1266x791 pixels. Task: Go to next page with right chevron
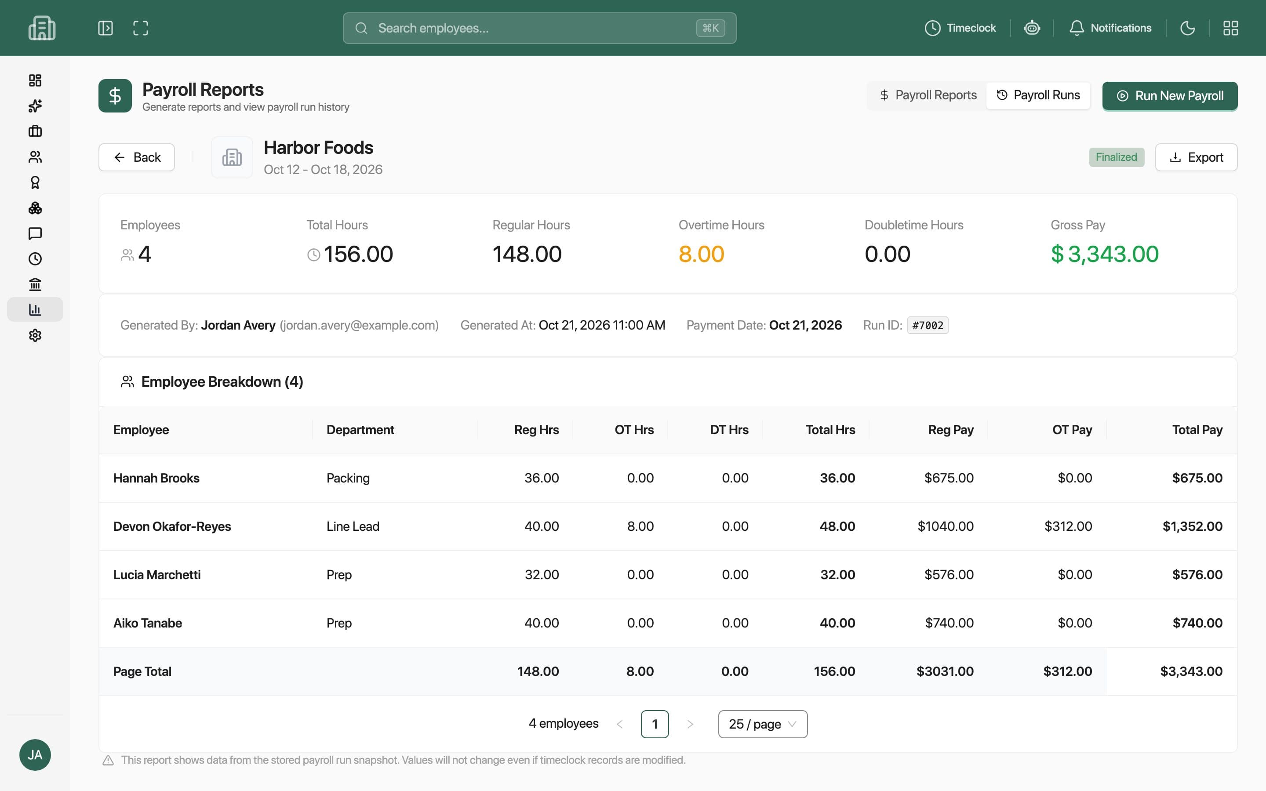click(690, 724)
